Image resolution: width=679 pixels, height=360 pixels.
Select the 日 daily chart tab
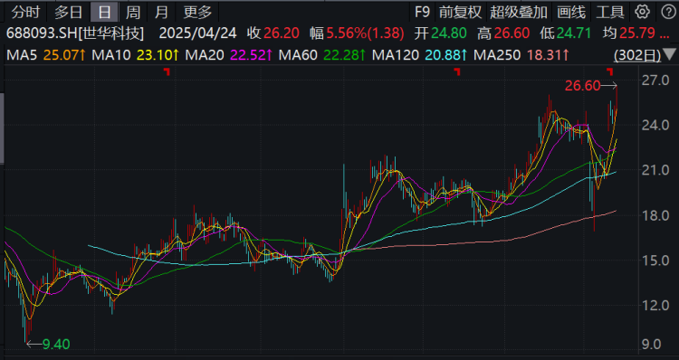click(x=104, y=12)
